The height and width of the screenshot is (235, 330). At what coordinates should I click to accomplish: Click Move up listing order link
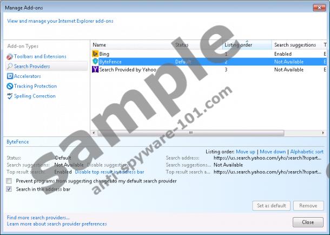coord(245,152)
